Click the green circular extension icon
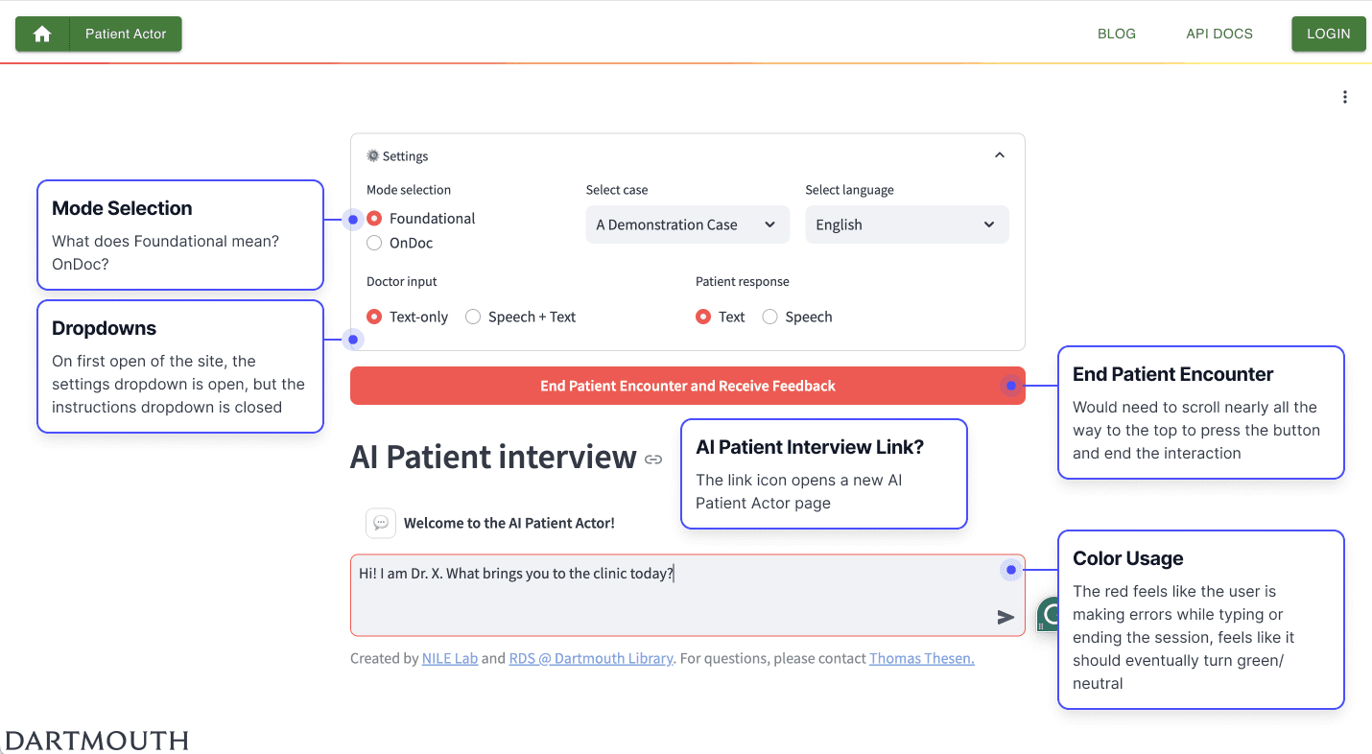Image resolution: width=1372 pixels, height=754 pixels. coord(1050,614)
